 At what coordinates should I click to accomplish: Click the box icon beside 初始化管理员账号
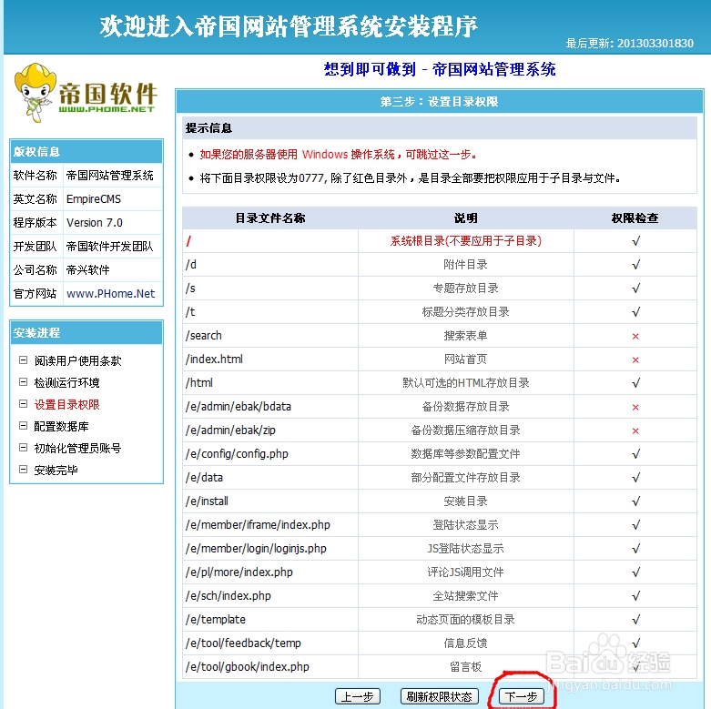(23, 448)
